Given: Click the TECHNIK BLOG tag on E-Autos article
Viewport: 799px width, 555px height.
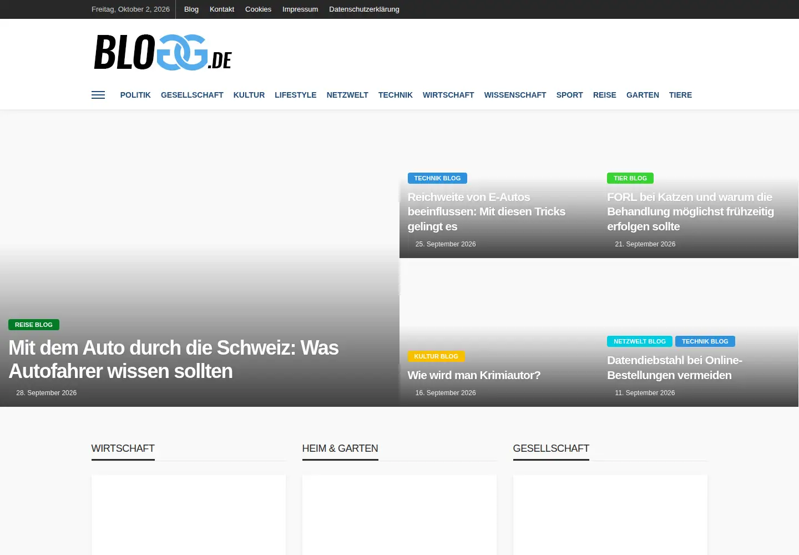Looking at the screenshot, I should [437, 178].
